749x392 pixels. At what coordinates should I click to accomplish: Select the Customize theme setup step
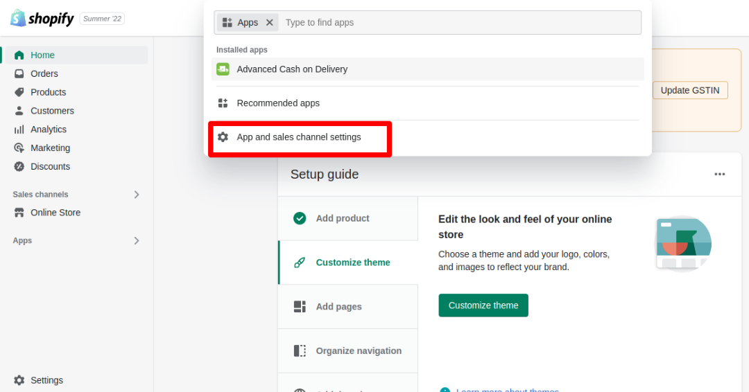point(347,262)
